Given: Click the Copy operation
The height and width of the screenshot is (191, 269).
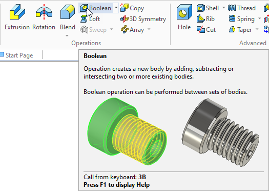Looking at the screenshot, I should (132, 8).
